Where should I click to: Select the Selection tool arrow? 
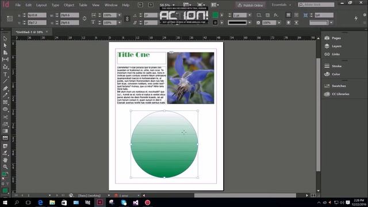coord(5,39)
